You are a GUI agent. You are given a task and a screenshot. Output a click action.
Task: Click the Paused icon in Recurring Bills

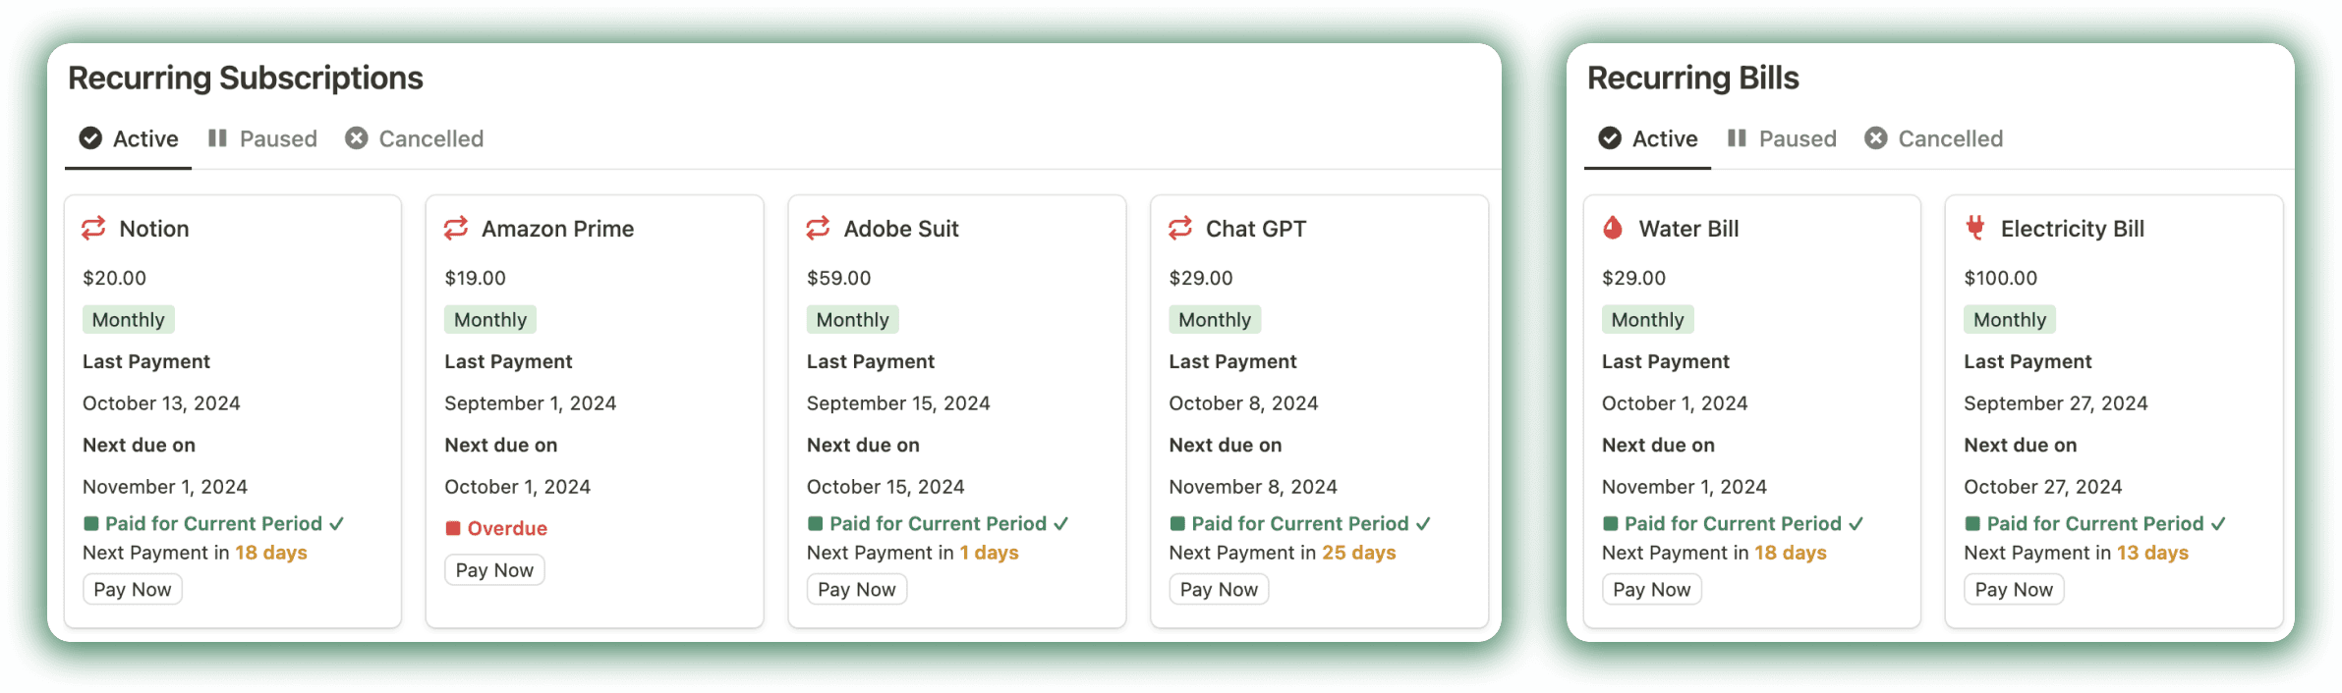click(x=1737, y=138)
